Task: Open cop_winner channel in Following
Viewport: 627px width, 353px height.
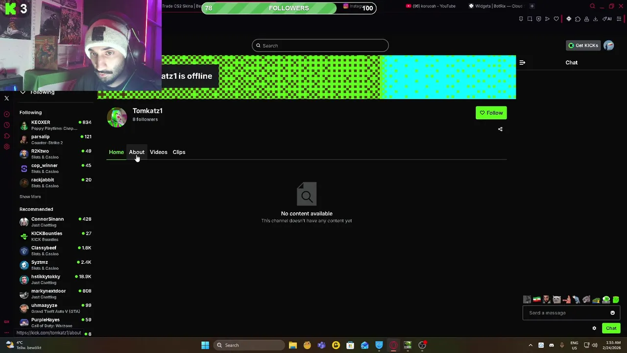Action: [x=55, y=168]
